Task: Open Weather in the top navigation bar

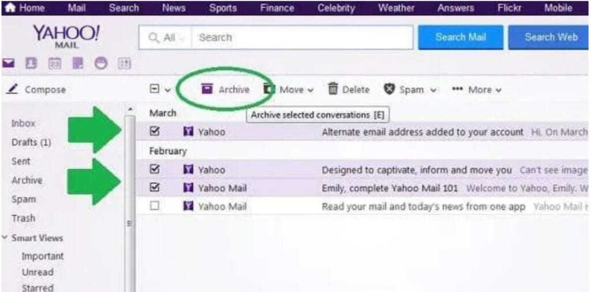Action: point(396,8)
